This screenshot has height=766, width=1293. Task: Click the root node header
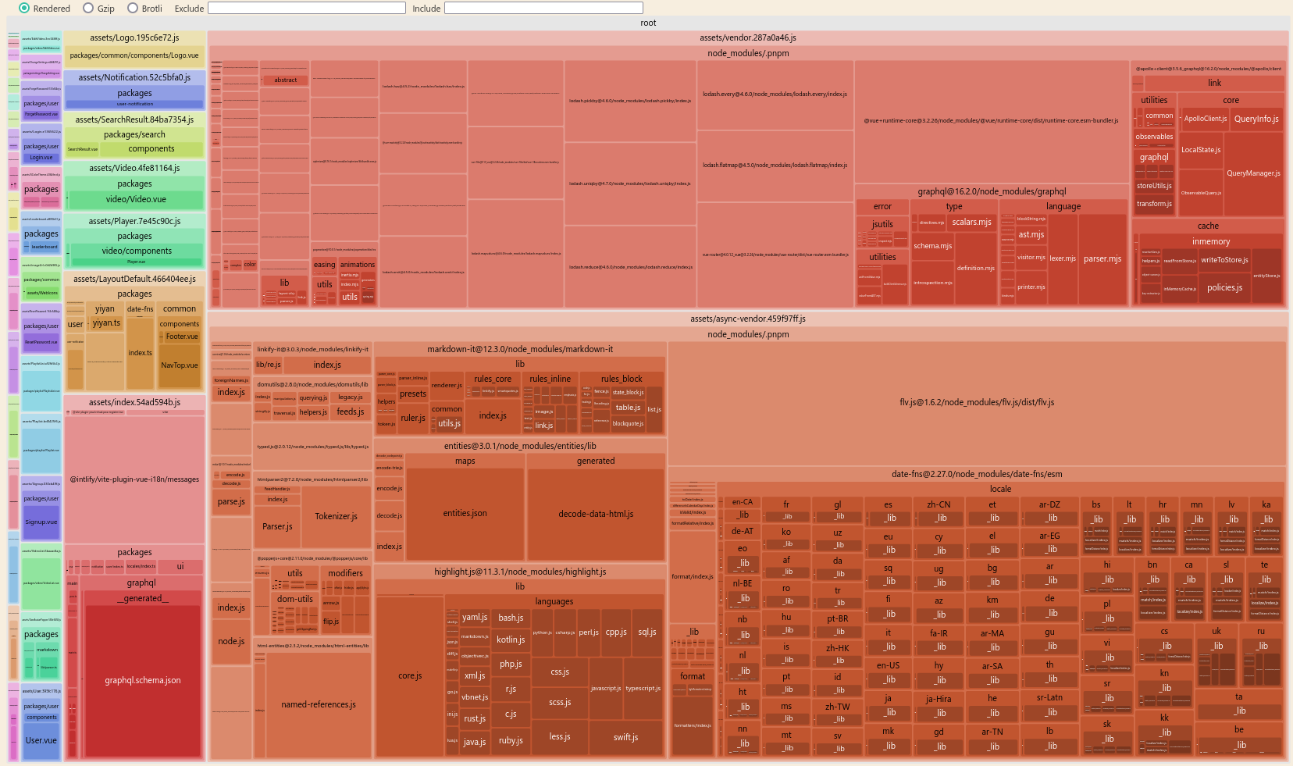click(x=648, y=23)
